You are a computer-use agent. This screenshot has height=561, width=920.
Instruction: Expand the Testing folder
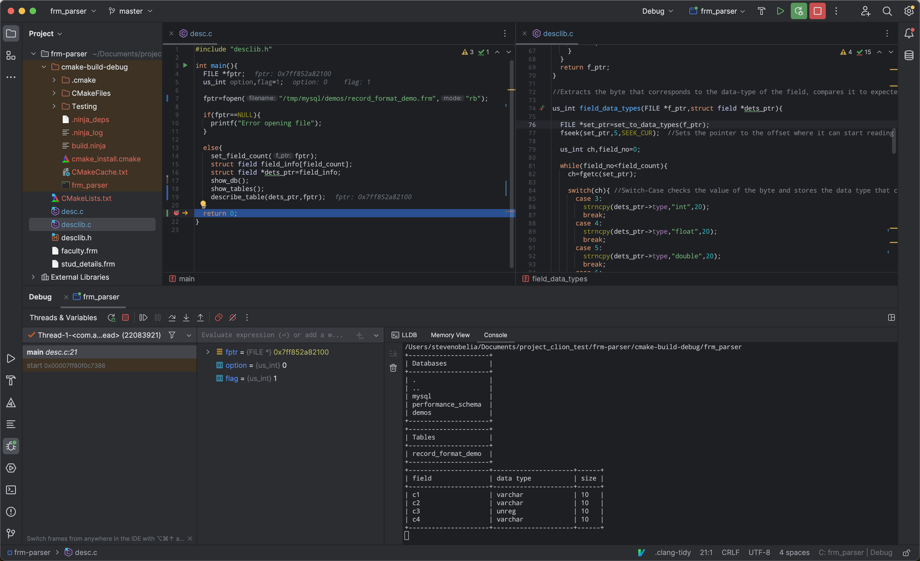54,106
